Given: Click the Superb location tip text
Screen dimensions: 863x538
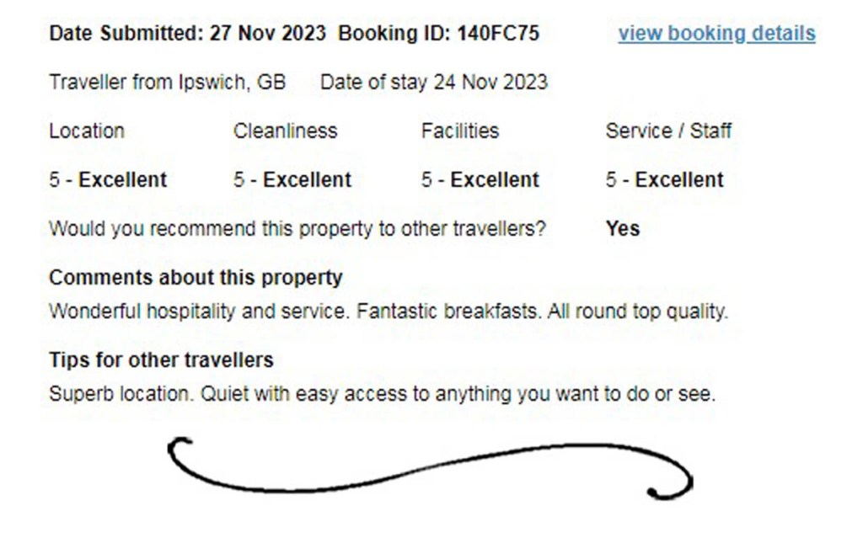Looking at the screenshot, I should click(x=382, y=394).
